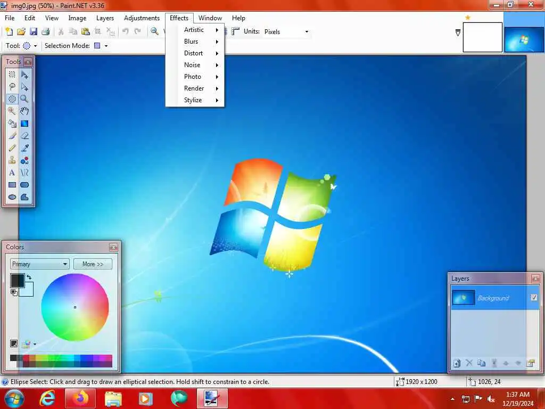Add a new layer in Layers panel
This screenshot has height=409, width=545.
click(x=457, y=363)
